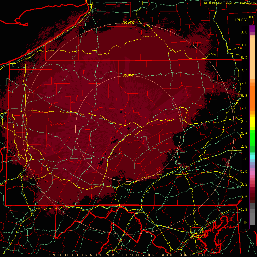Click the 1.0 scale value
The height and width of the screenshot is (257, 257).
pyautogui.click(x=244, y=172)
